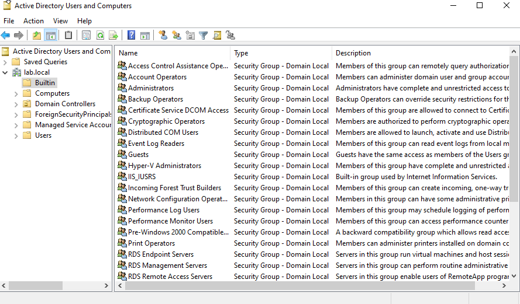This screenshot has width=520, height=304.
Task: Click the Administrators group icon
Action: pos(122,88)
